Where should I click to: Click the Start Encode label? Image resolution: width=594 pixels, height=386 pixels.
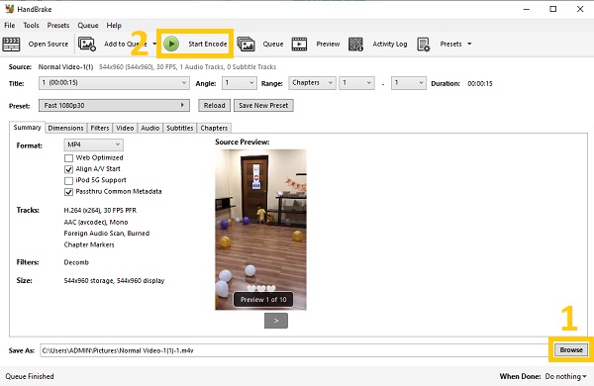(x=208, y=44)
